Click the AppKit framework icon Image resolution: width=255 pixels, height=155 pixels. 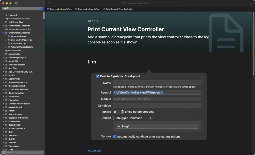point(6,75)
